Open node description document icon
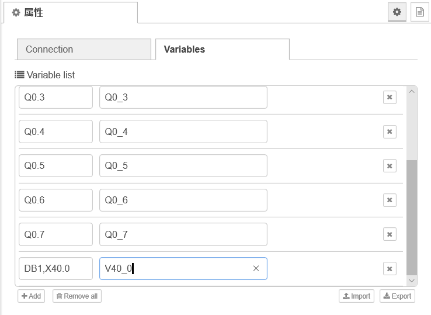431x315 pixels. [x=419, y=12]
